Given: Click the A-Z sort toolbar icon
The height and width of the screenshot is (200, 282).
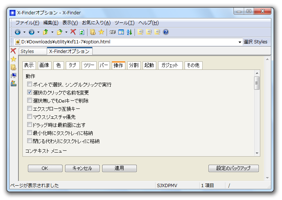Looking at the screenshot, I should pos(129,32).
